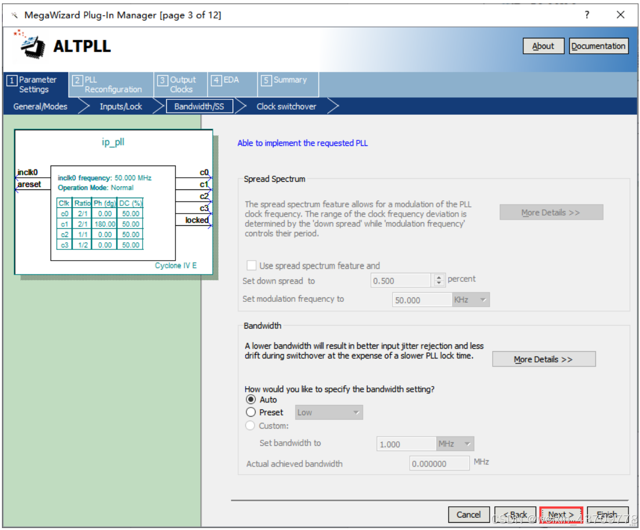This screenshot has height=530, width=640.
Task: Increase down spread with stepper arrows
Action: (439, 278)
